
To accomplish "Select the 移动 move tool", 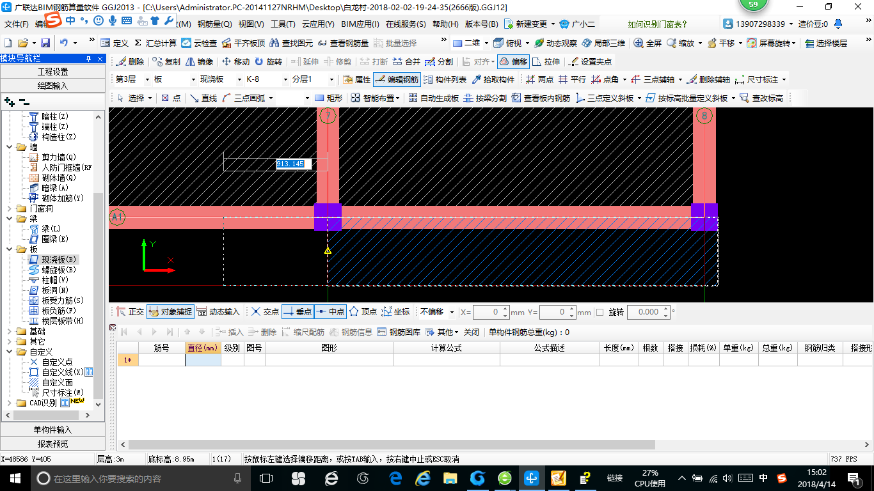I will tap(235, 62).
